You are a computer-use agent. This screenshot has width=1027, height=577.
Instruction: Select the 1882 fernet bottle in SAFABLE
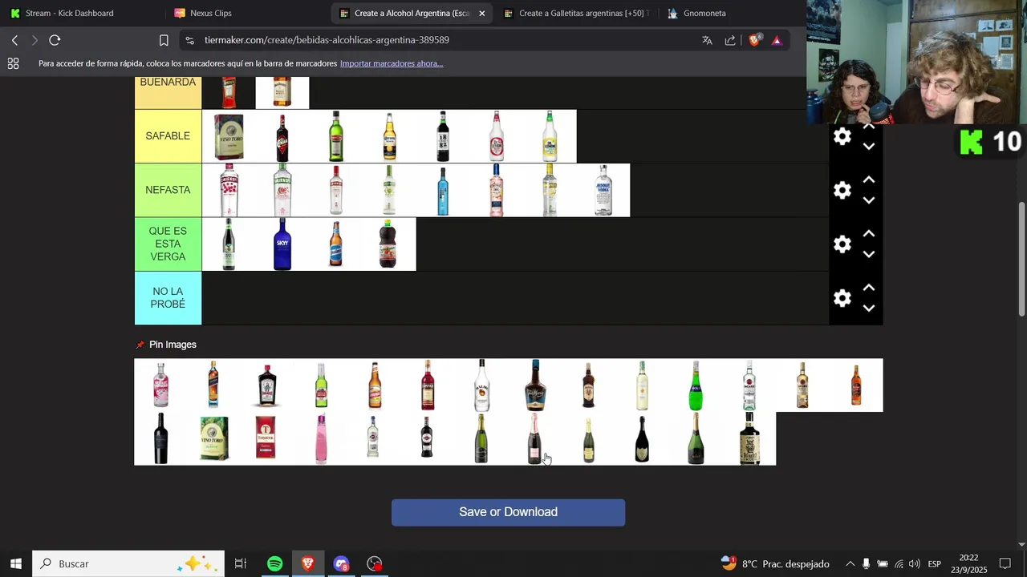tap(443, 136)
